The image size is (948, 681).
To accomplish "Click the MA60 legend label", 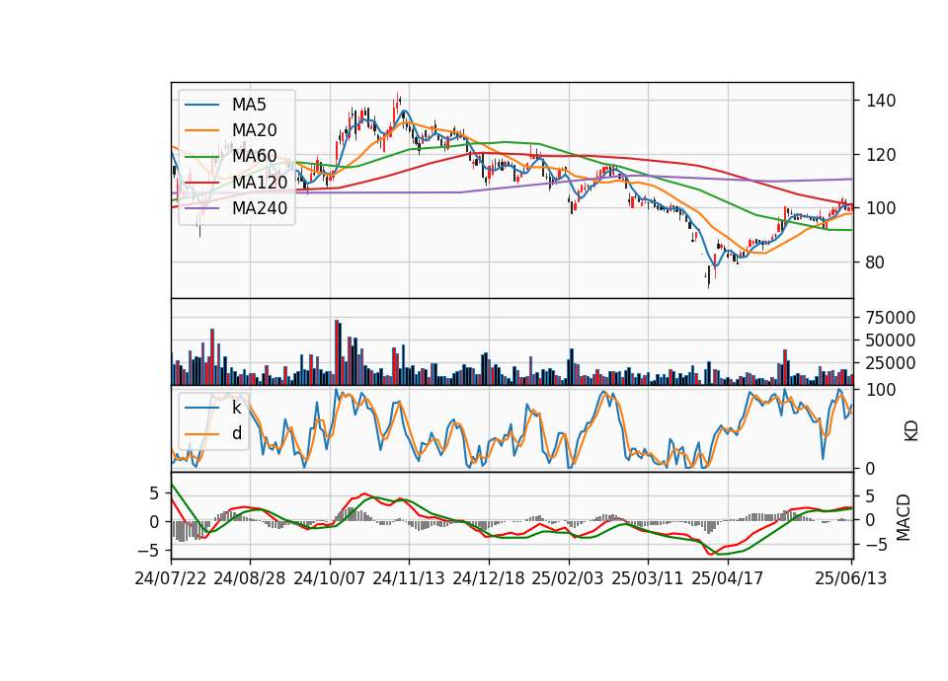I will point(254,156).
